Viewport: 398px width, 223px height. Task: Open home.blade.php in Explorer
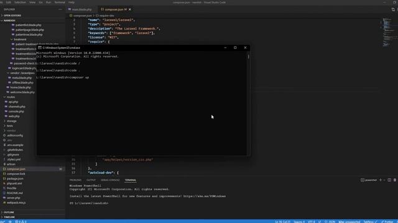[x=21, y=87]
